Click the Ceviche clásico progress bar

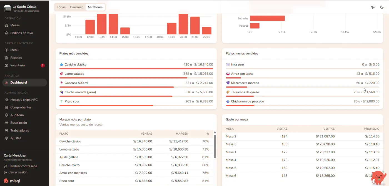click(136, 69)
